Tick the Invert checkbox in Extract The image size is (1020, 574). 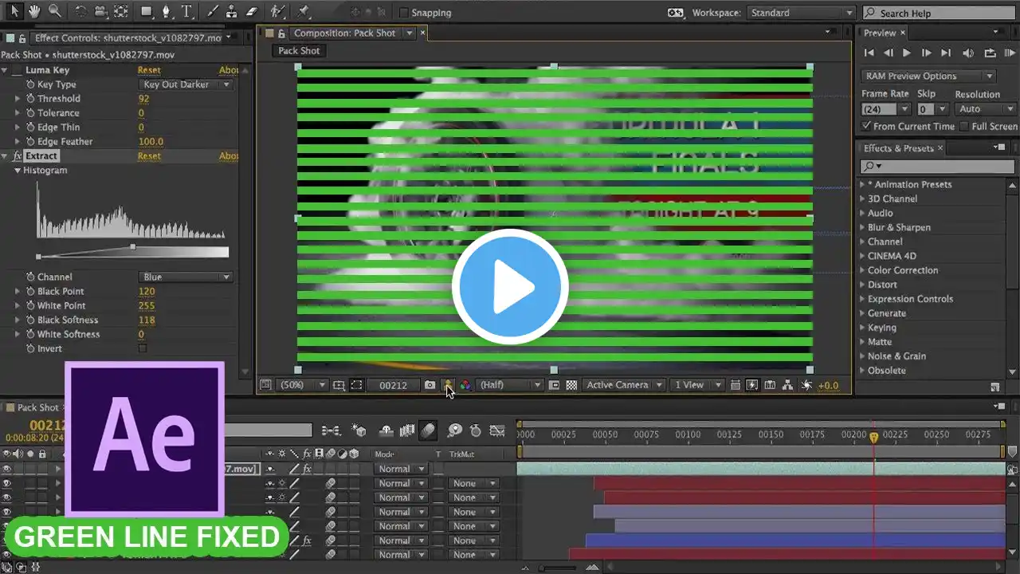[x=143, y=348]
